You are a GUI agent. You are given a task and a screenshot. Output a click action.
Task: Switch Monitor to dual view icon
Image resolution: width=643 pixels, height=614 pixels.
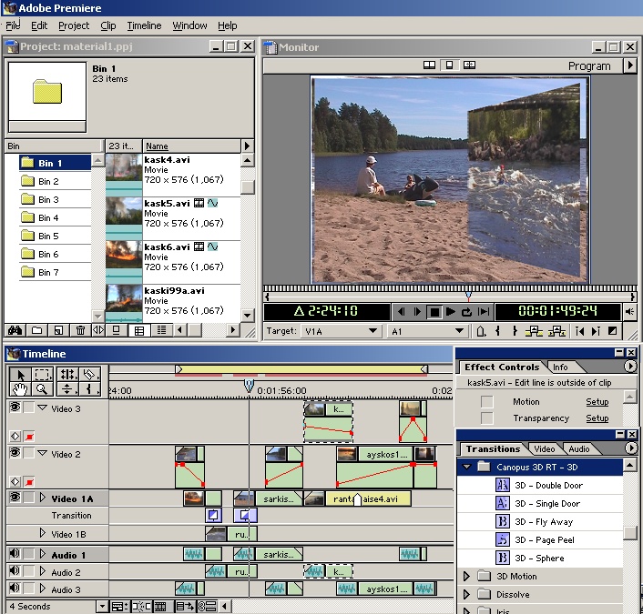pyautogui.click(x=429, y=65)
